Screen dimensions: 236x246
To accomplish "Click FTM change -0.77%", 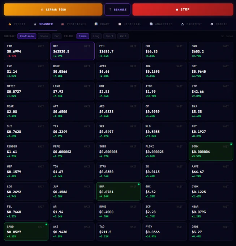I will tap(12, 56).
